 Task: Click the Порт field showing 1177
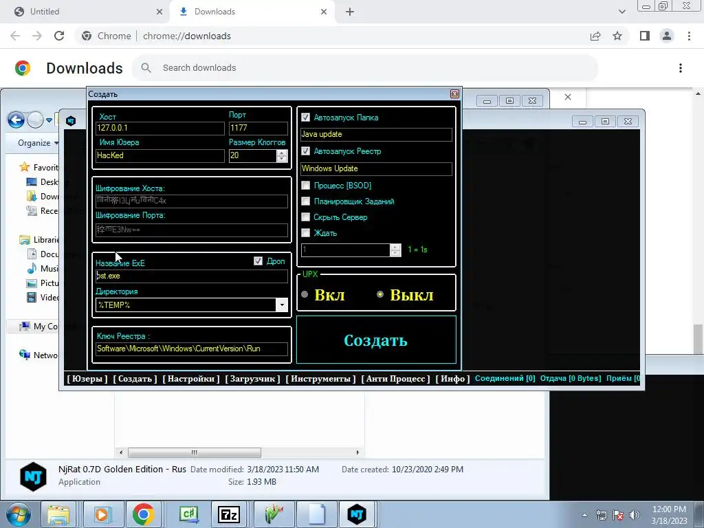pyautogui.click(x=258, y=129)
